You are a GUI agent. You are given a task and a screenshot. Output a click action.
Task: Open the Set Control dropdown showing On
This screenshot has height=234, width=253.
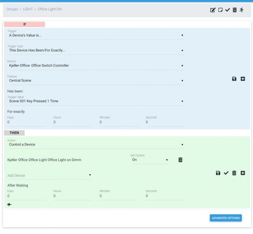150,160
